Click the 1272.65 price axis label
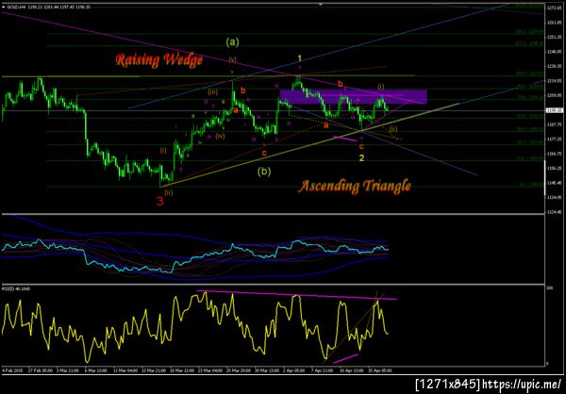The height and width of the screenshot is (394, 566). 555,8
